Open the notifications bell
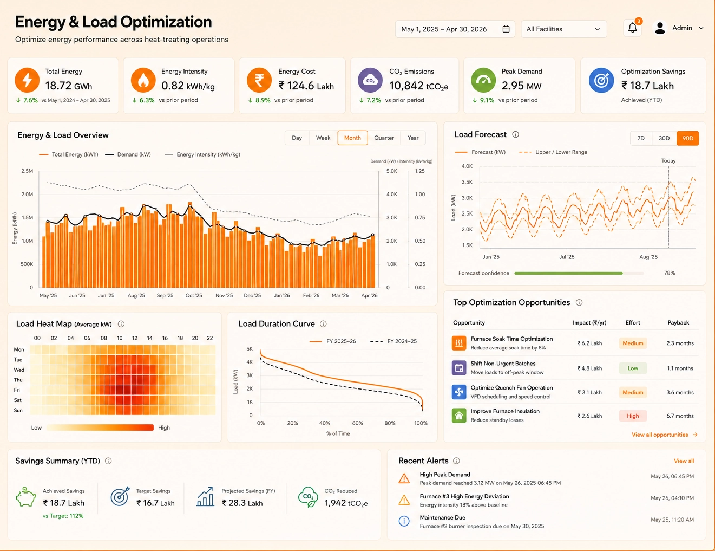This screenshot has width=715, height=551. [x=633, y=28]
